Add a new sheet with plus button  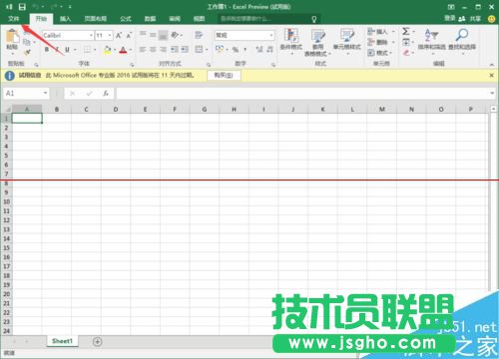click(98, 342)
